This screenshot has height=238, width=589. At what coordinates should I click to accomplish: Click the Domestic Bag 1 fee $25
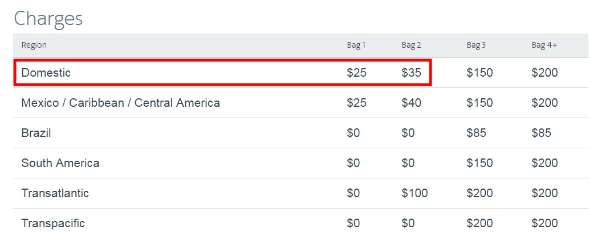(x=356, y=73)
